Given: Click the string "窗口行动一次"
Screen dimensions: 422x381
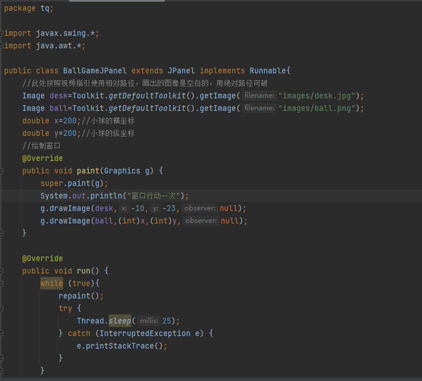Looking at the screenshot, I should click(x=154, y=196).
